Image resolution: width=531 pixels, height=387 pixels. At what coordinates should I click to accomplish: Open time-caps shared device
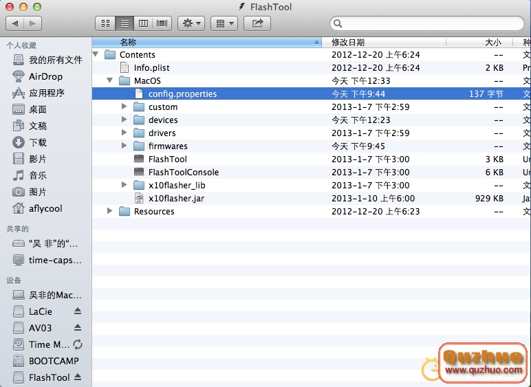[47, 260]
